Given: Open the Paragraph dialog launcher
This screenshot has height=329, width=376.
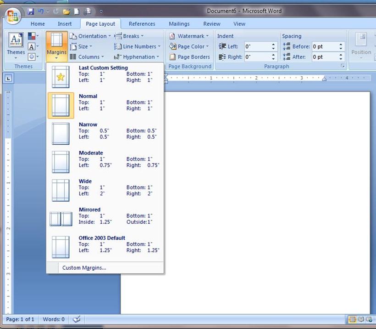Looking at the screenshot, I should [x=343, y=66].
